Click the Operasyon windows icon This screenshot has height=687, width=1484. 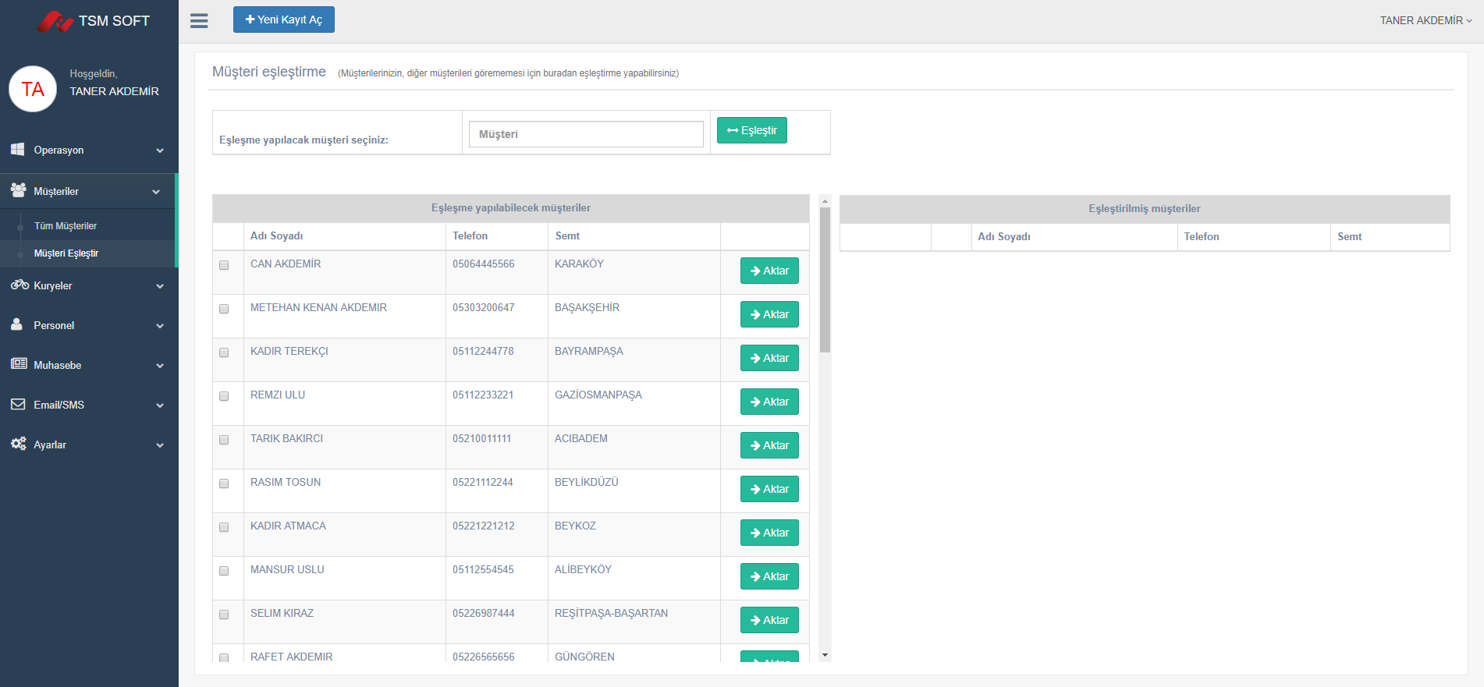coord(18,150)
